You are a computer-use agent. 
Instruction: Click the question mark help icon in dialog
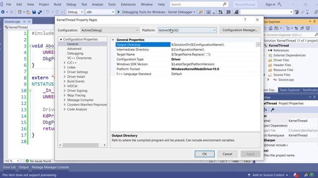(x=245, y=20)
